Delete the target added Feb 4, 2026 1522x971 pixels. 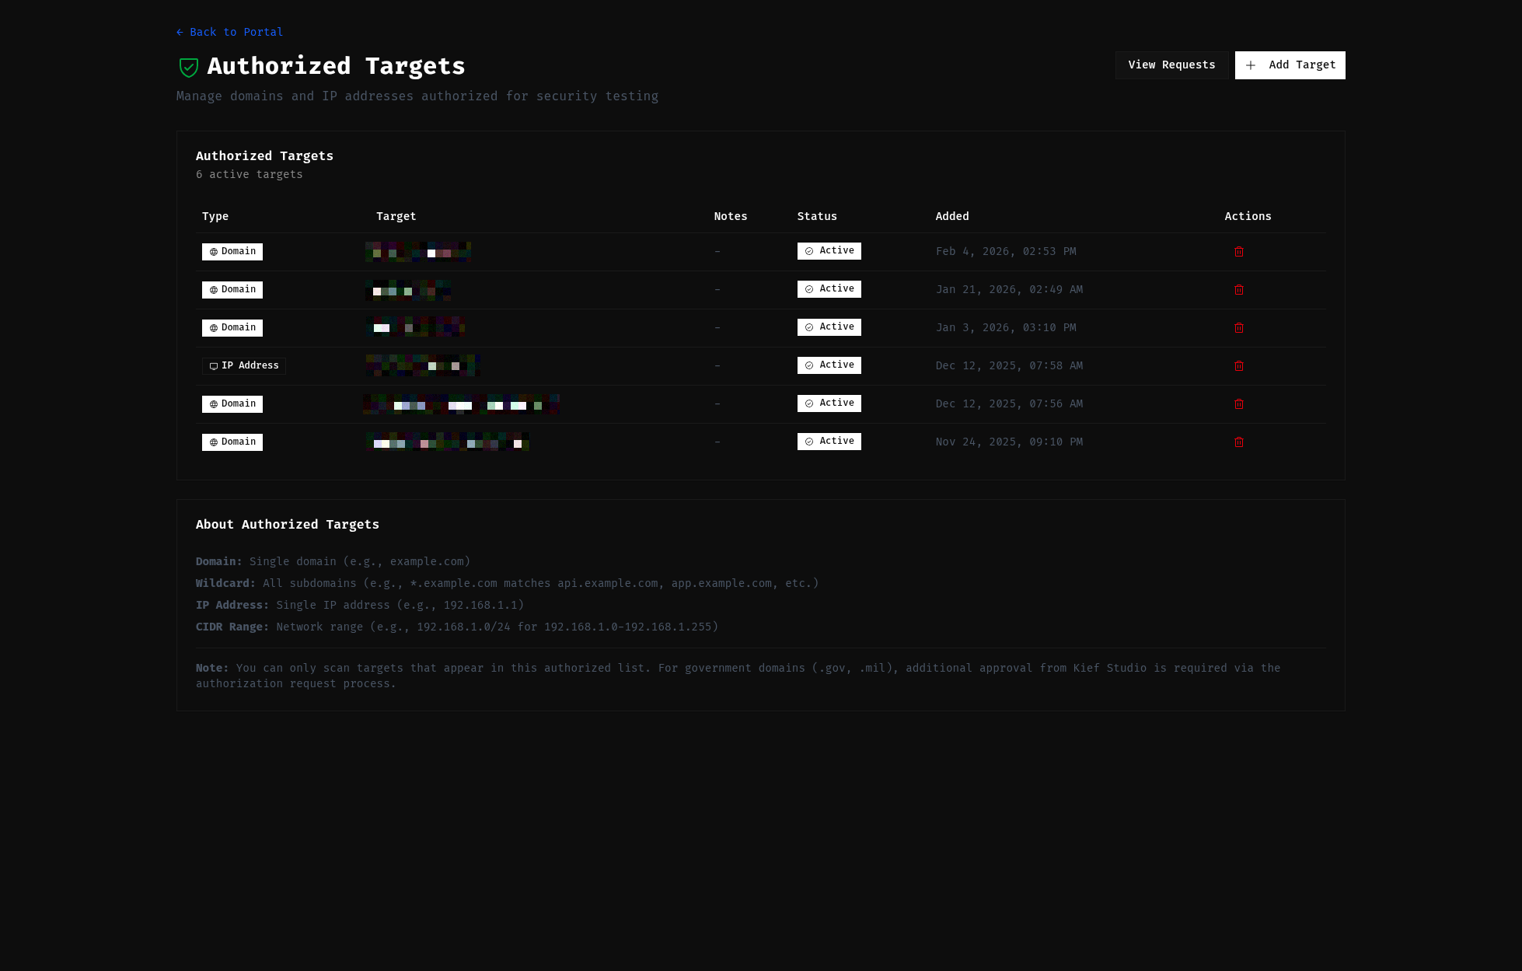1239,252
